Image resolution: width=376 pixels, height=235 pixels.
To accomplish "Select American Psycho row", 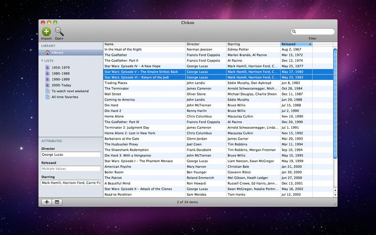I will [218, 166].
